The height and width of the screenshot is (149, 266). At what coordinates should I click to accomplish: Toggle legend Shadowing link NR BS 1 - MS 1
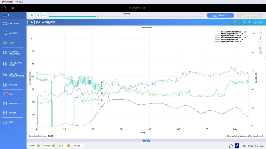pos(230,34)
